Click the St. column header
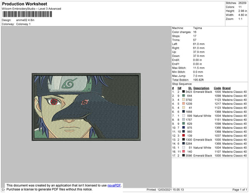Image resolution: width=249 pixels, height=193 pixels. tap(190, 88)
